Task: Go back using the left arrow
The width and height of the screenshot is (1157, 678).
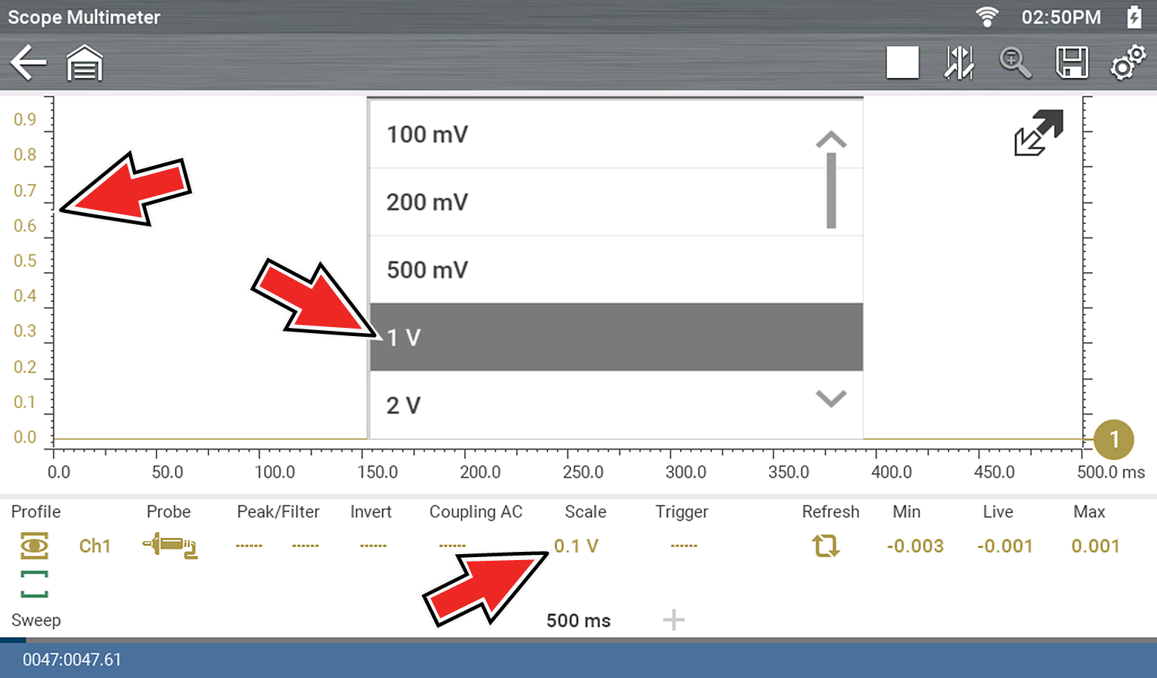Action: (x=28, y=62)
